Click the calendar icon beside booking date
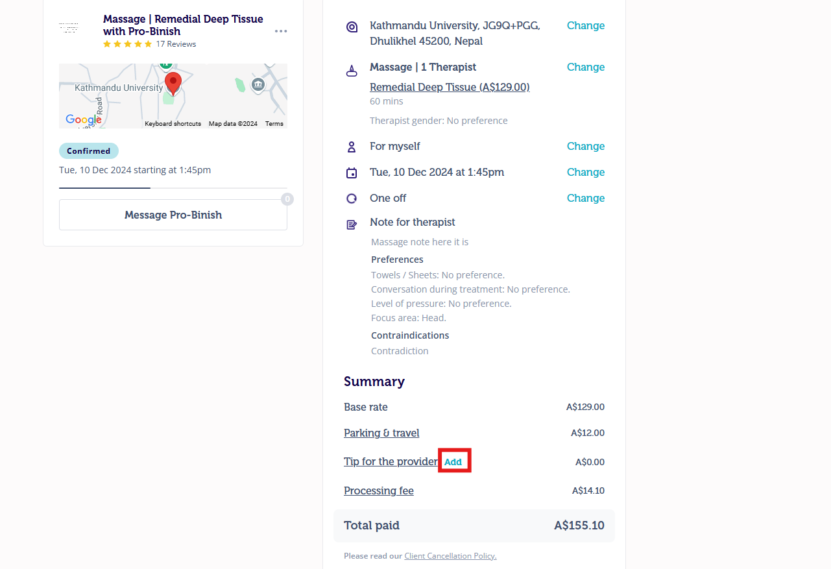 [352, 173]
